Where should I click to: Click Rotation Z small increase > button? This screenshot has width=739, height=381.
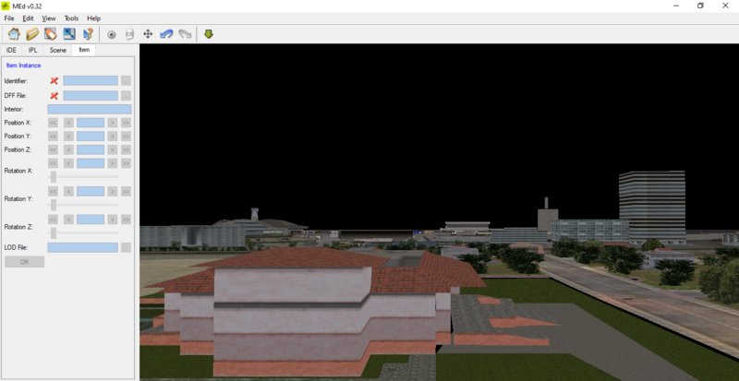[112, 220]
